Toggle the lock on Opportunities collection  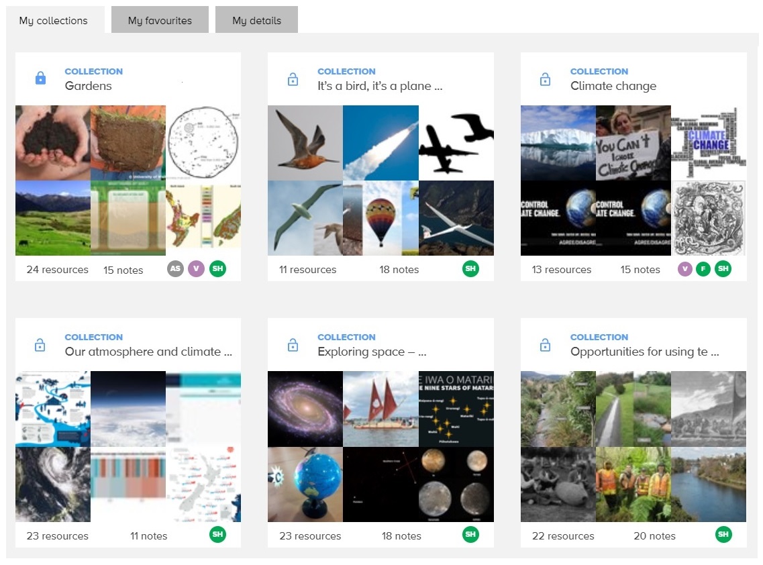click(x=546, y=344)
